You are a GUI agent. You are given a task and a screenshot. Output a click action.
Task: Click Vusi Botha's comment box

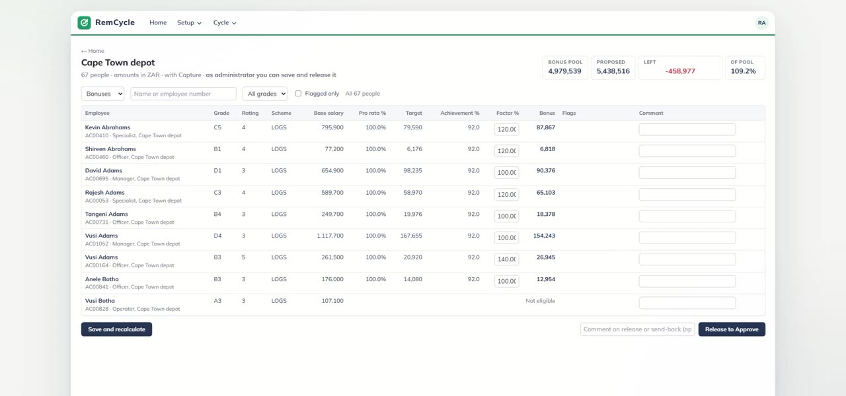pyautogui.click(x=687, y=303)
